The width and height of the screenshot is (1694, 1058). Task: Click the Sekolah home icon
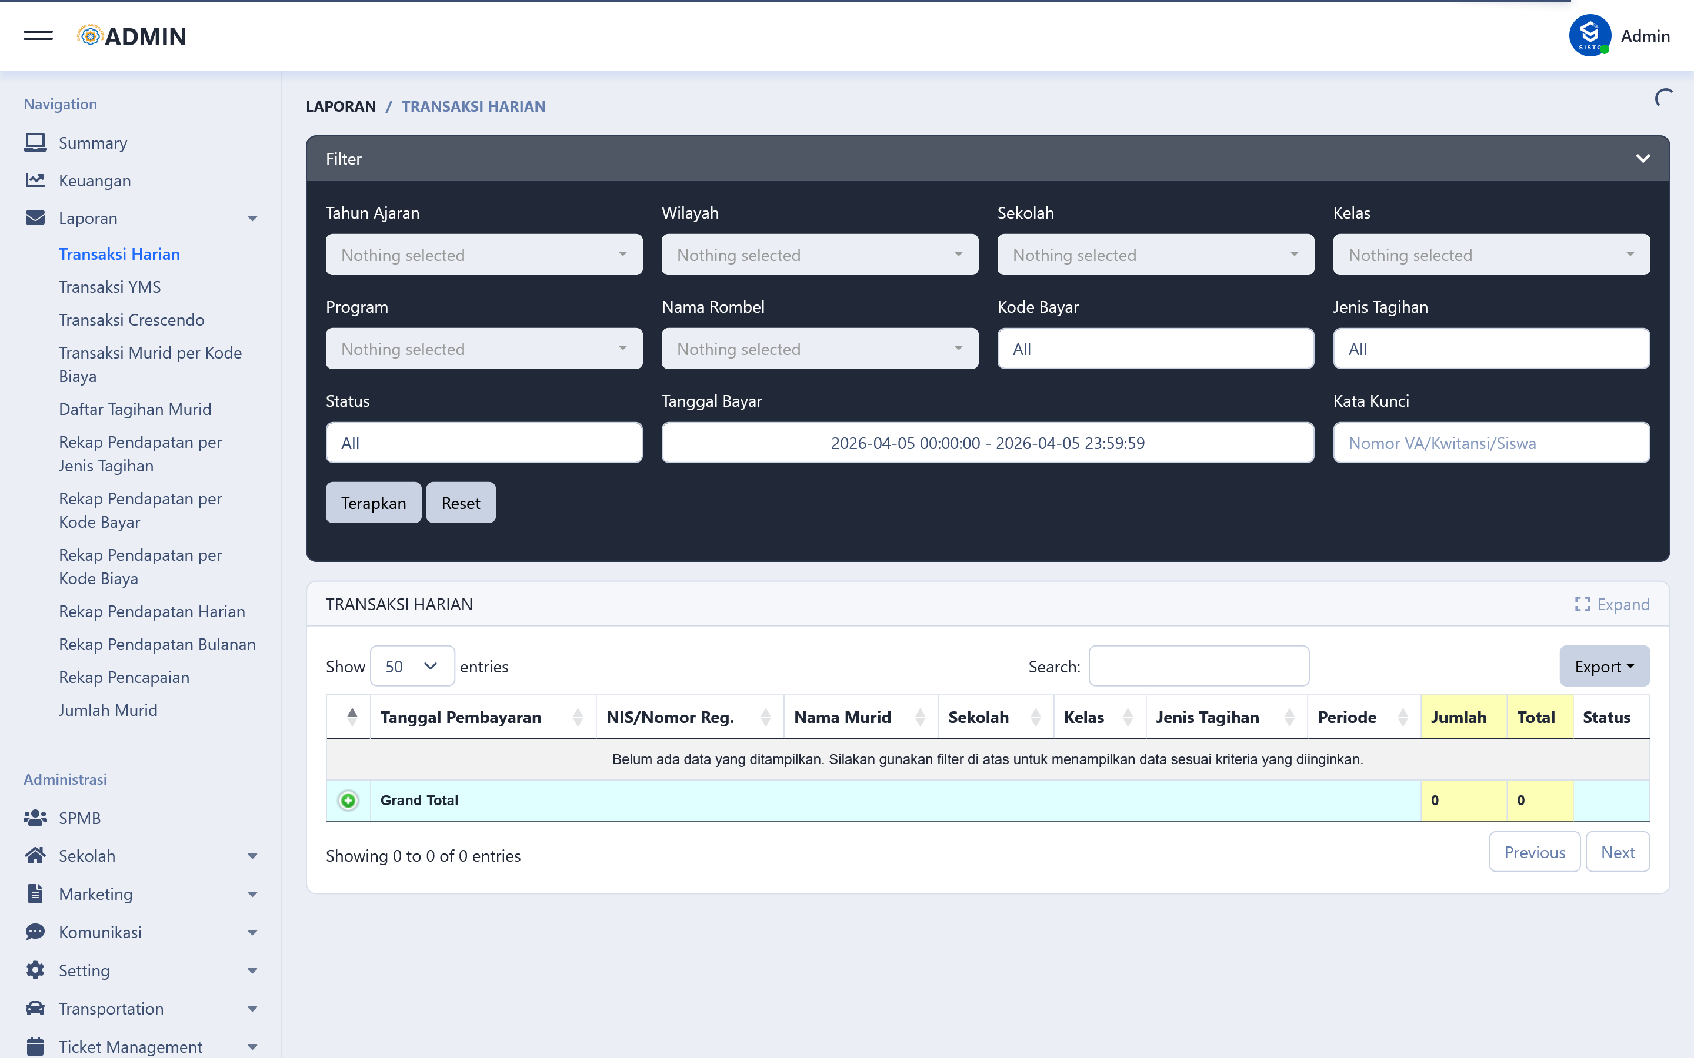(35, 856)
